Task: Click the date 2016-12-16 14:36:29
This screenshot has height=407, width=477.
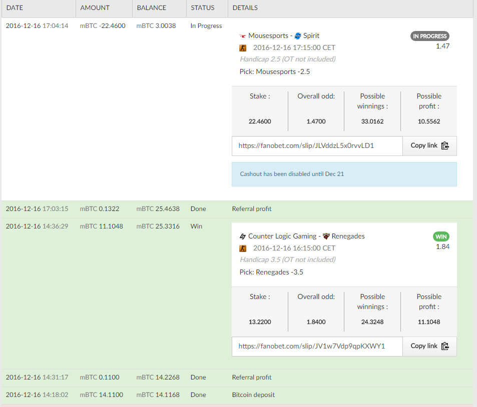Action: point(37,226)
